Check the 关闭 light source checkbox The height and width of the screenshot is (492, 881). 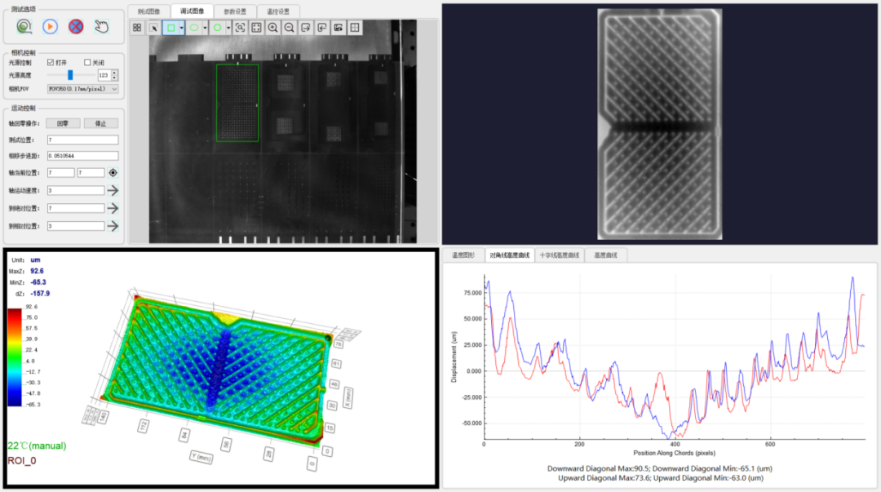coord(87,62)
